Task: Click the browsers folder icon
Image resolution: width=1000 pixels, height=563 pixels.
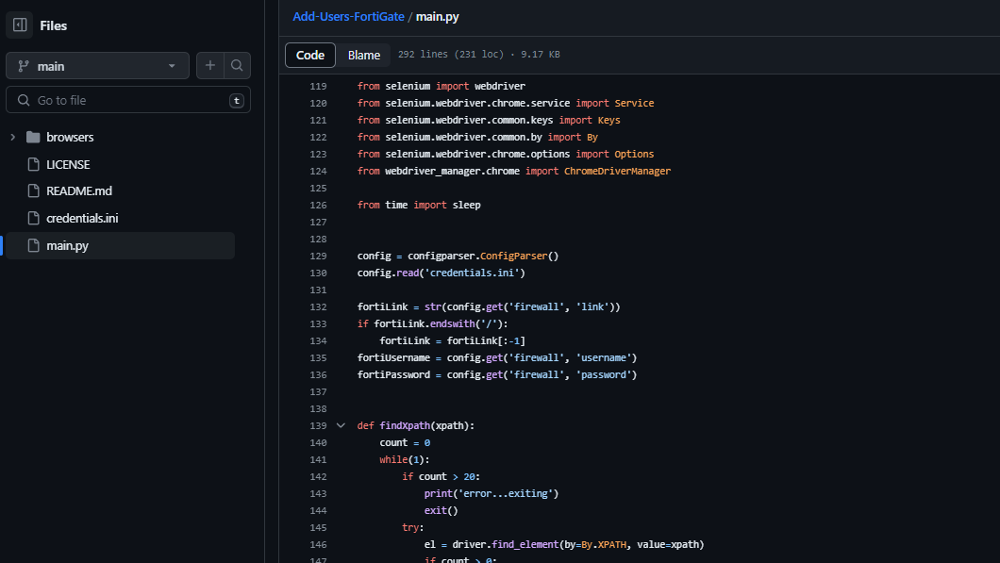Action: [33, 137]
